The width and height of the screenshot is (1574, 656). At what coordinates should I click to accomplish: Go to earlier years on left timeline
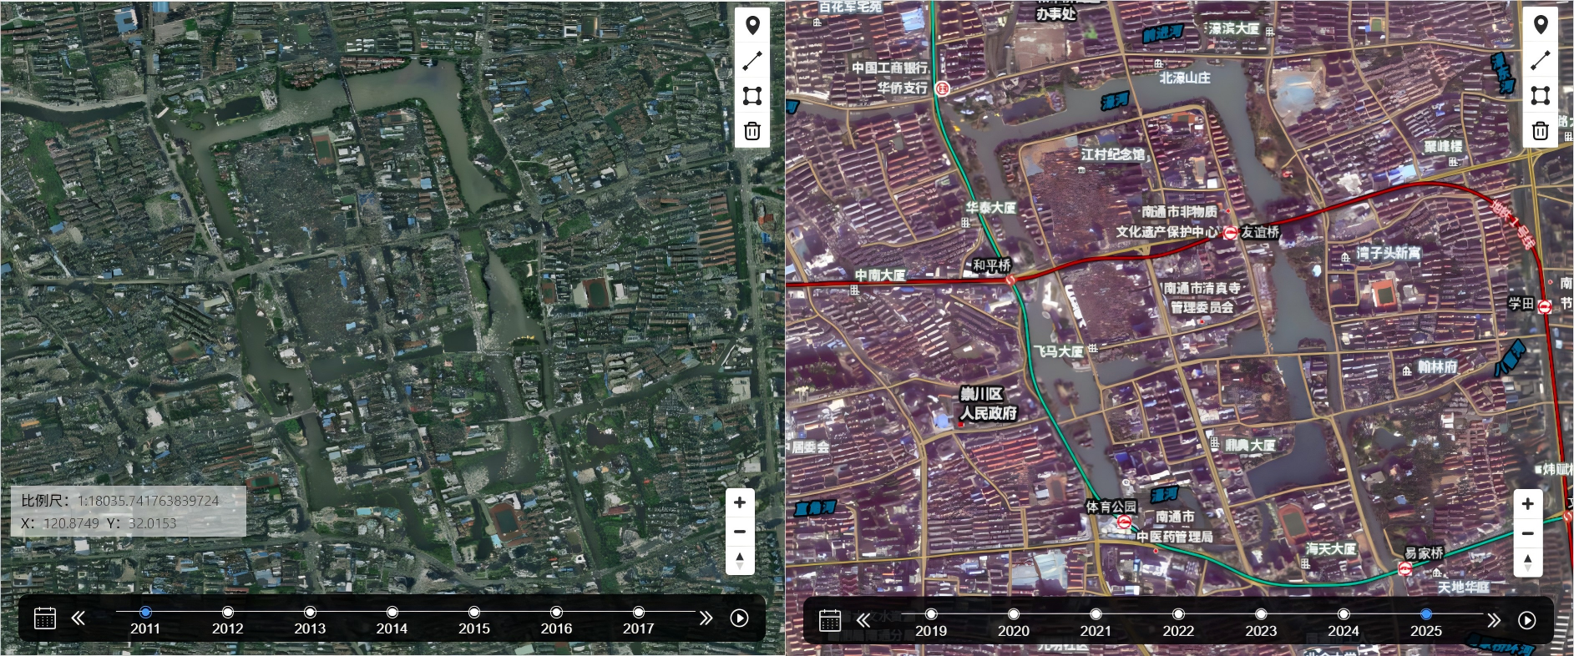[78, 618]
